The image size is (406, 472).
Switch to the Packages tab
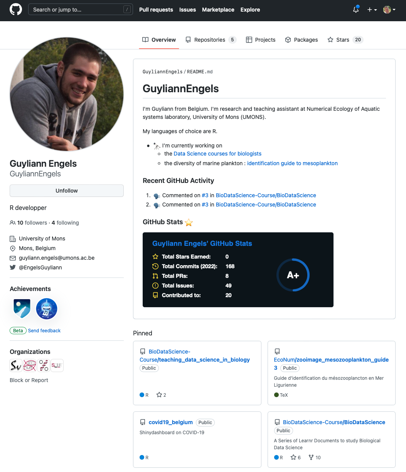(x=302, y=40)
